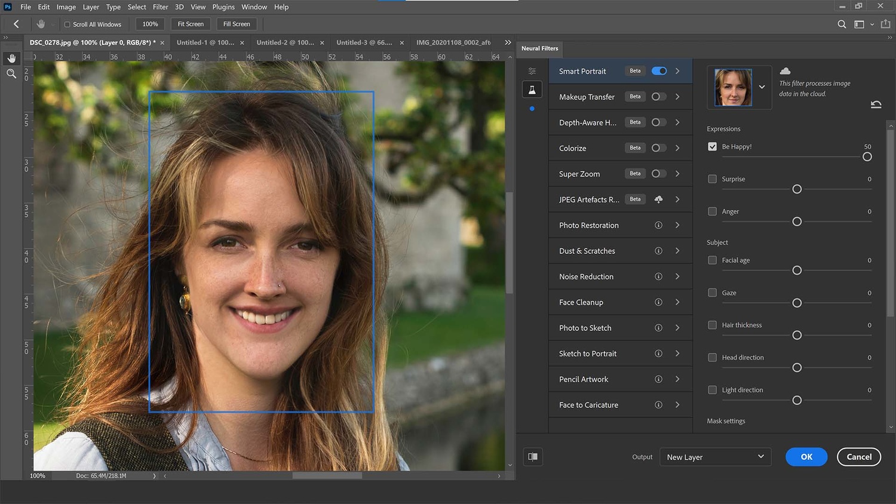Screen dimensions: 896x504
Task: Click the split-view preview comparison icon
Action: click(532, 456)
